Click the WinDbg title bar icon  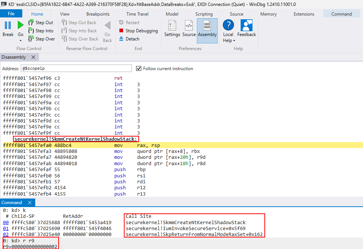pos(3,4)
